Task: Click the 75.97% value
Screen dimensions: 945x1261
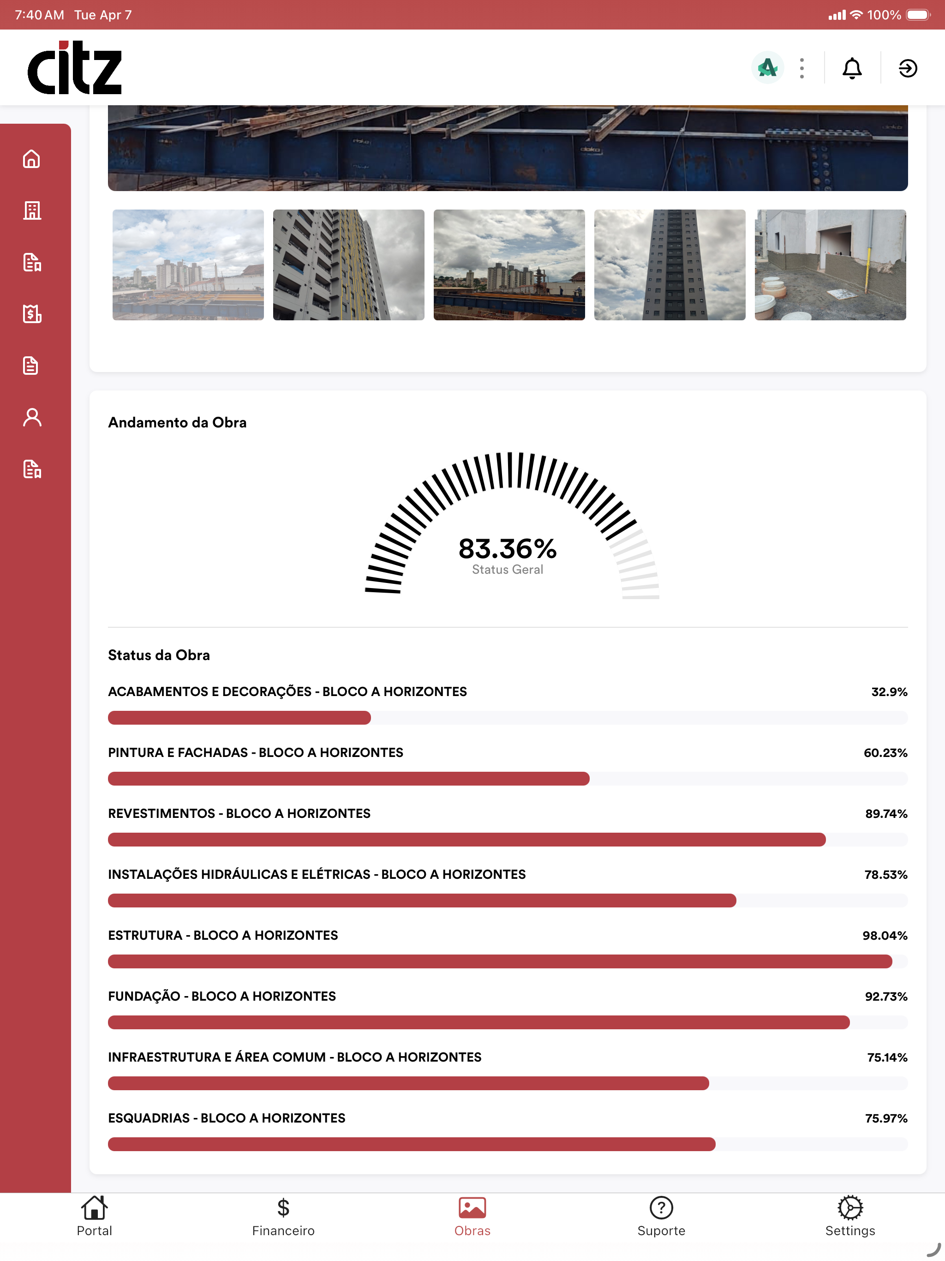Action: 886,1118
